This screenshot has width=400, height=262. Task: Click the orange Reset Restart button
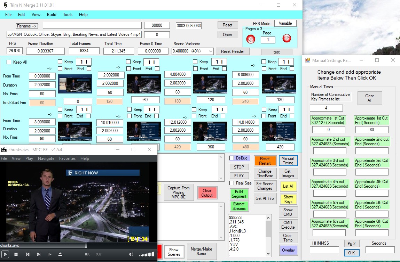point(265,161)
